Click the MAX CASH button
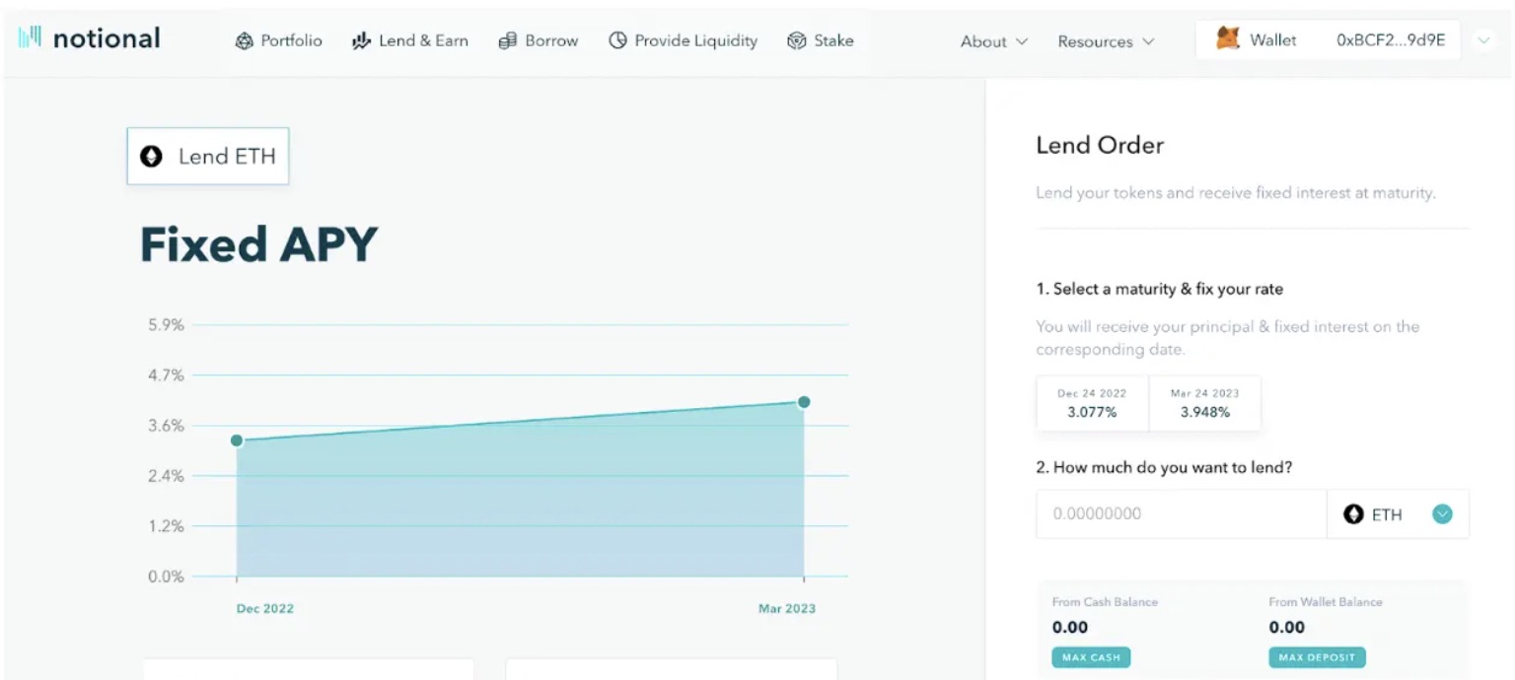The height and width of the screenshot is (680, 1515). click(1091, 656)
